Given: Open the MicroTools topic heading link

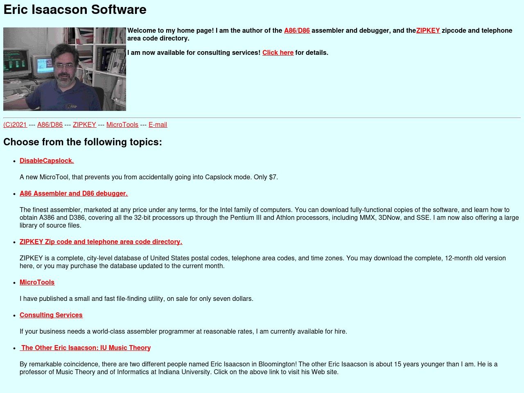Looking at the screenshot, I should 37,282.
